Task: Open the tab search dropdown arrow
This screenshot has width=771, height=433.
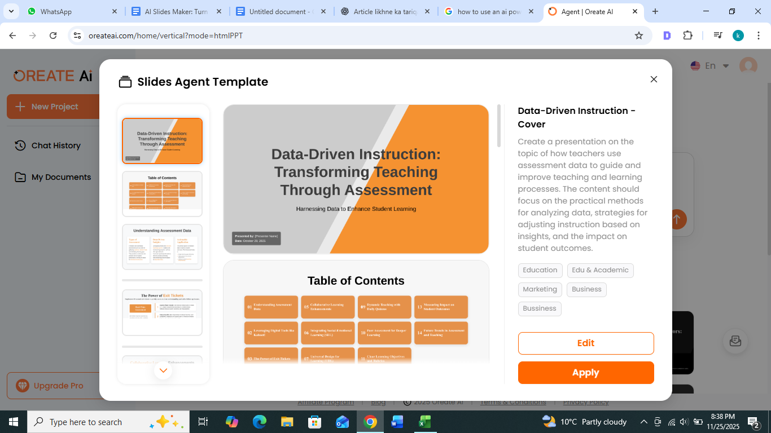Action: coord(11,11)
